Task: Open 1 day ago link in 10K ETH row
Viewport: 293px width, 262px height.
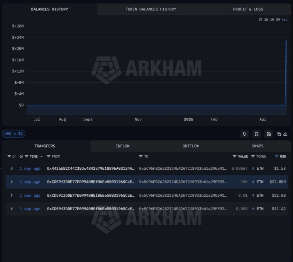Action: click(30, 182)
